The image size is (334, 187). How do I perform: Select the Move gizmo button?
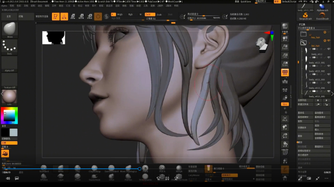tap(72, 16)
